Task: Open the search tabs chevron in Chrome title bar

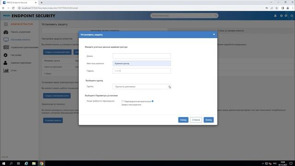Action: coord(271,2)
